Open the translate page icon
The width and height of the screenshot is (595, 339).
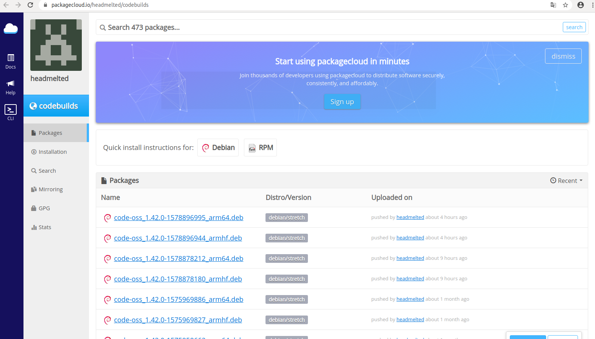pyautogui.click(x=553, y=5)
